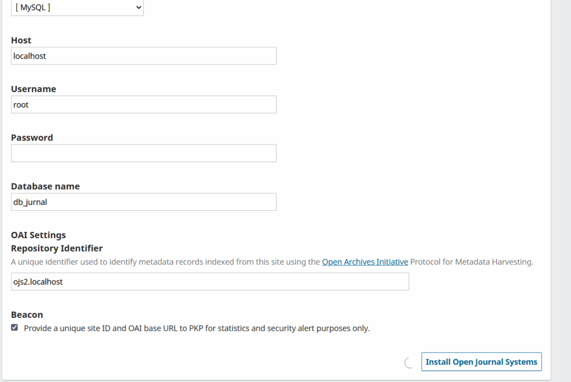Select the empty Password input field

pos(143,153)
